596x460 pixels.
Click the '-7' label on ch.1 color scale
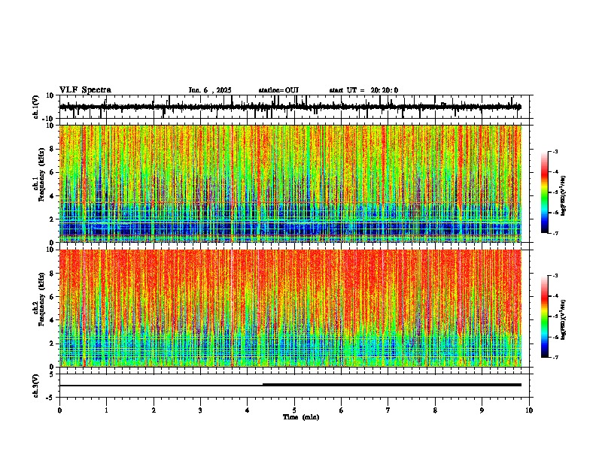555,233
